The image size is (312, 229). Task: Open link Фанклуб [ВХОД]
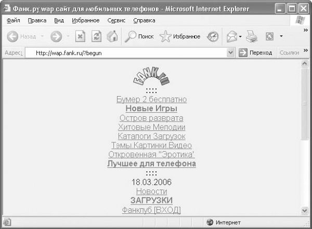pos(151,210)
